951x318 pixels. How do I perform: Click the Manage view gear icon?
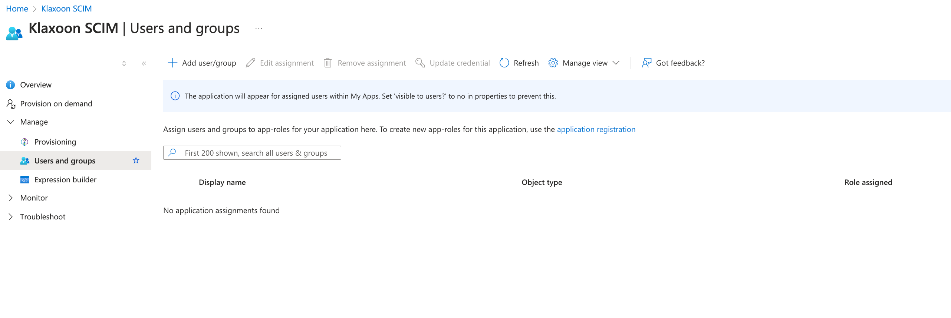[553, 63]
